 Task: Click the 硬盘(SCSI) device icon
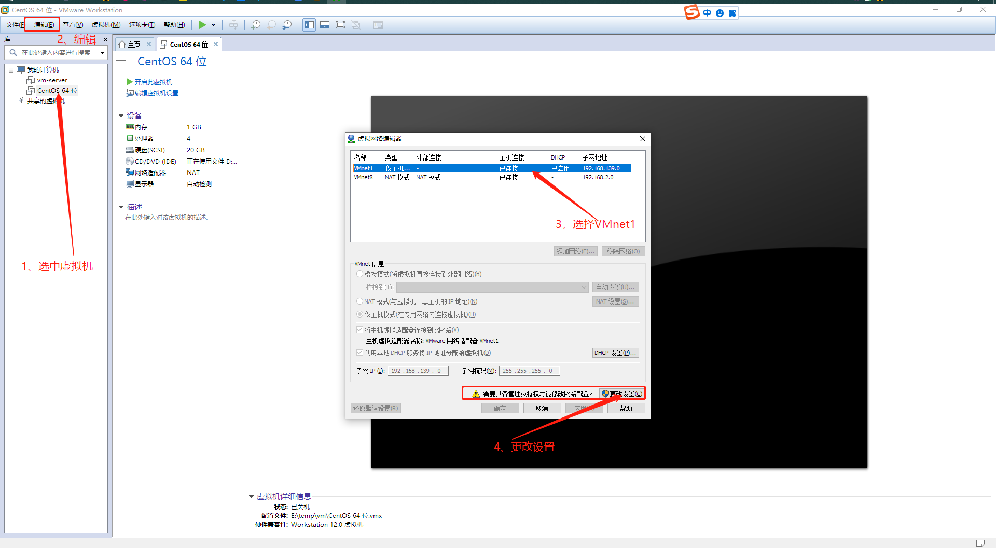[x=130, y=150]
